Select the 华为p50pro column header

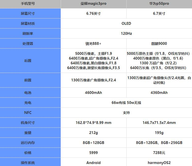[x=159, y=4]
